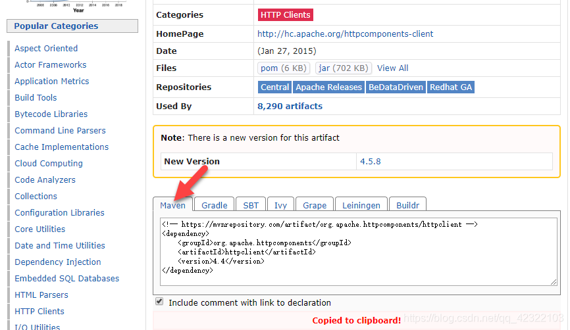Open Cache Implementations category
This screenshot has height=330, width=570.
[x=61, y=147]
